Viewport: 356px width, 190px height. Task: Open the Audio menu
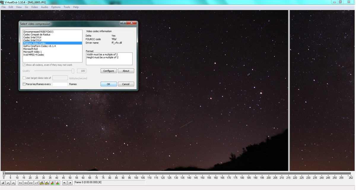click(44, 7)
